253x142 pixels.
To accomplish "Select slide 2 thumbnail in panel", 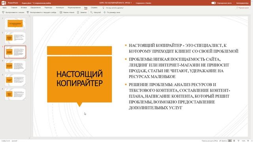I will pyautogui.click(x=15, y=38).
